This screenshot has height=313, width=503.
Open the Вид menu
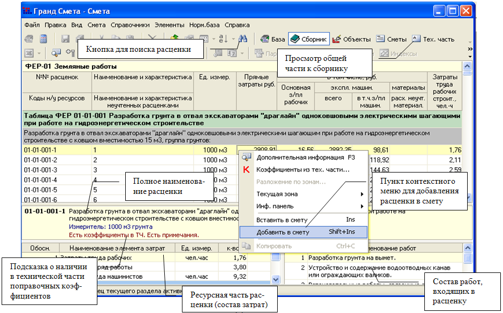tap(77, 25)
